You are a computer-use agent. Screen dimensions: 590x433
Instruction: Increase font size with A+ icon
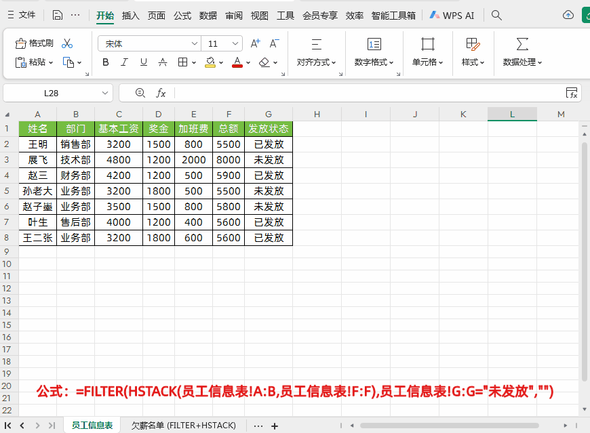(x=256, y=43)
